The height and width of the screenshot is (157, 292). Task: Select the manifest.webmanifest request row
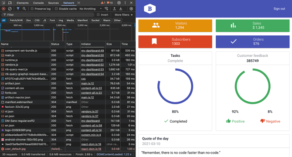click(x=68, y=102)
